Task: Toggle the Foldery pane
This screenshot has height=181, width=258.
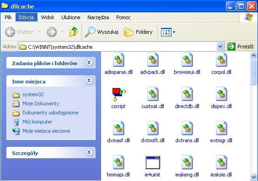Action: 138,32
